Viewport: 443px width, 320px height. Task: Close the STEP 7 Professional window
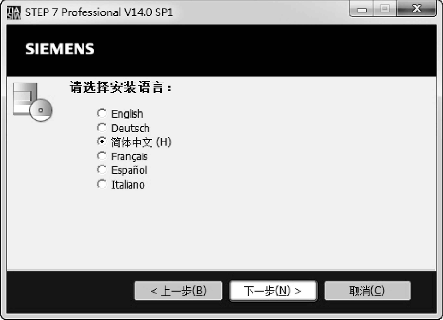coord(417,9)
